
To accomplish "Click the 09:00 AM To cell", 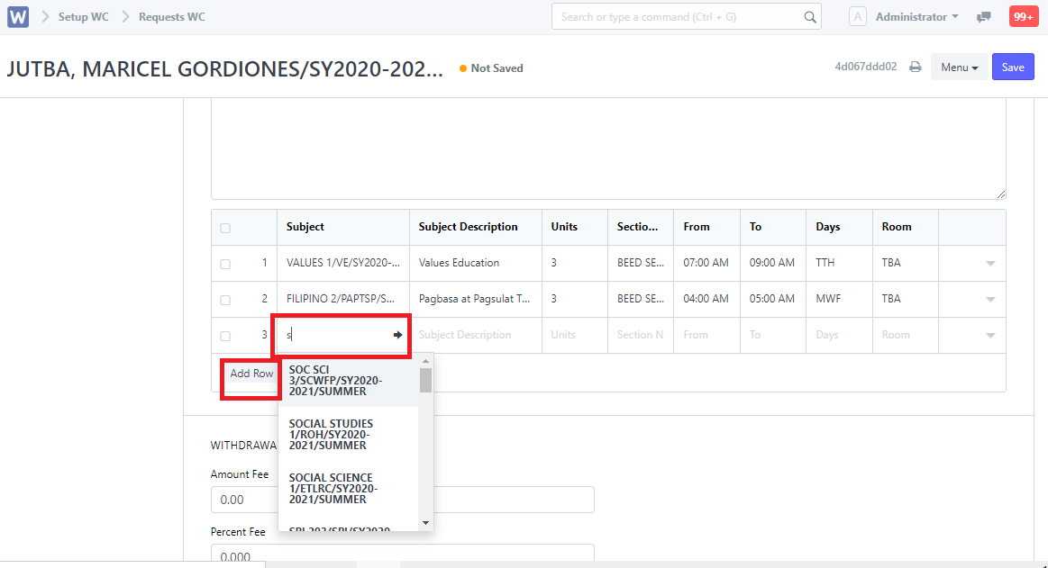I will [773, 263].
